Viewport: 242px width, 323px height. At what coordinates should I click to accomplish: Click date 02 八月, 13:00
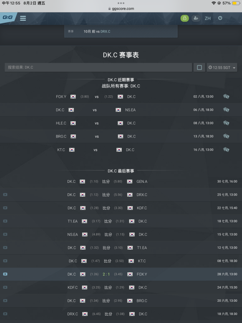[203, 96]
